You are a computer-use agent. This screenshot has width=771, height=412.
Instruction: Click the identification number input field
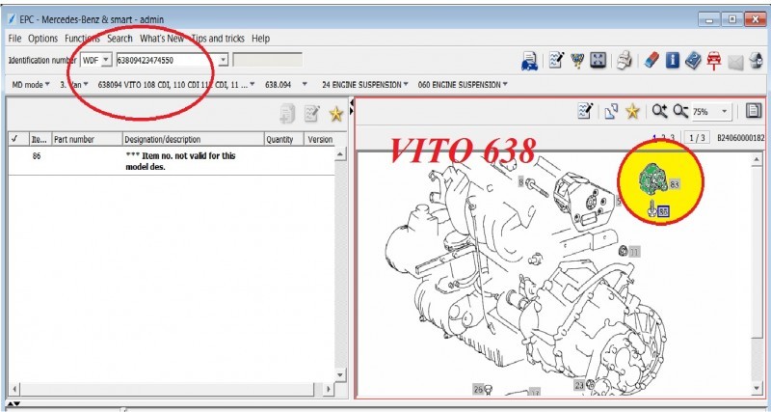[166, 60]
